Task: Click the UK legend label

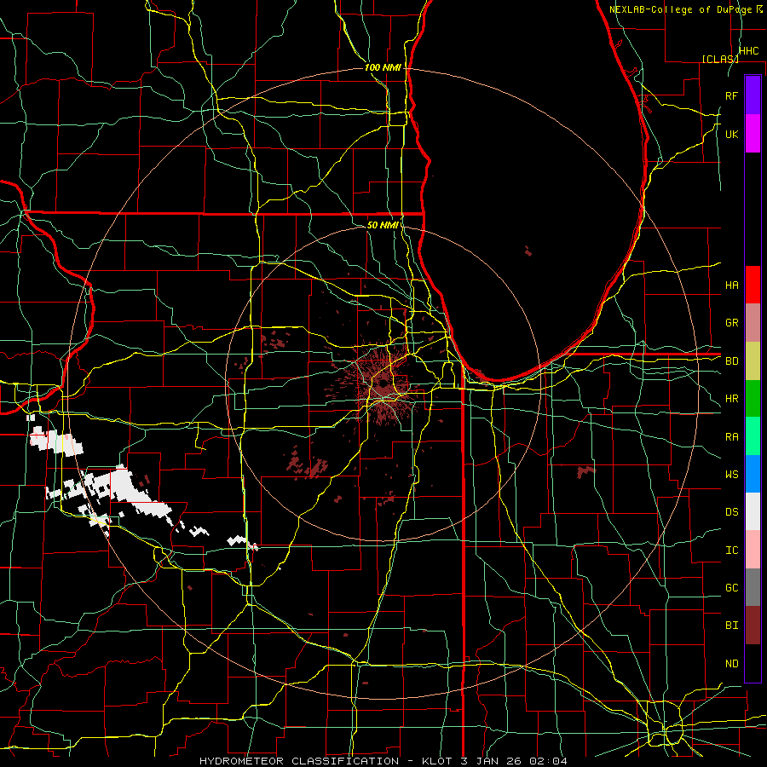Action: coord(732,134)
